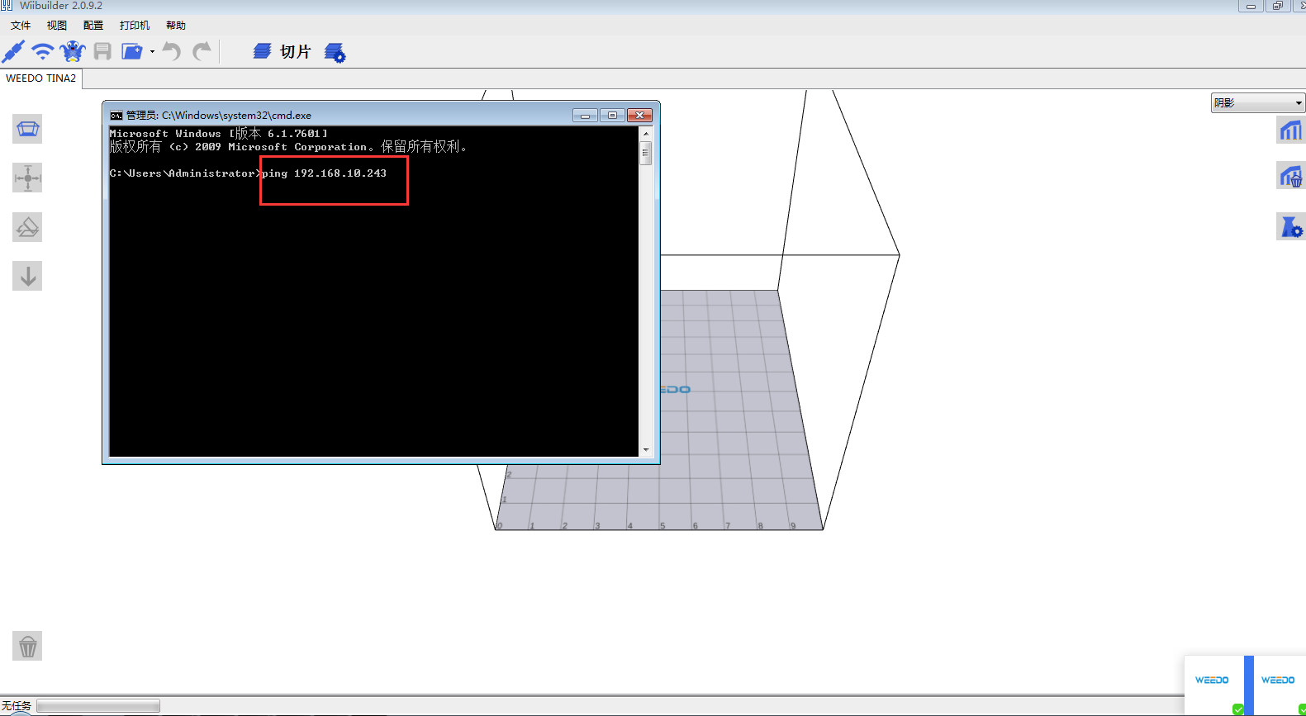The image size is (1306, 716).
Task: Open the 文件 menu
Action: [x=21, y=26]
